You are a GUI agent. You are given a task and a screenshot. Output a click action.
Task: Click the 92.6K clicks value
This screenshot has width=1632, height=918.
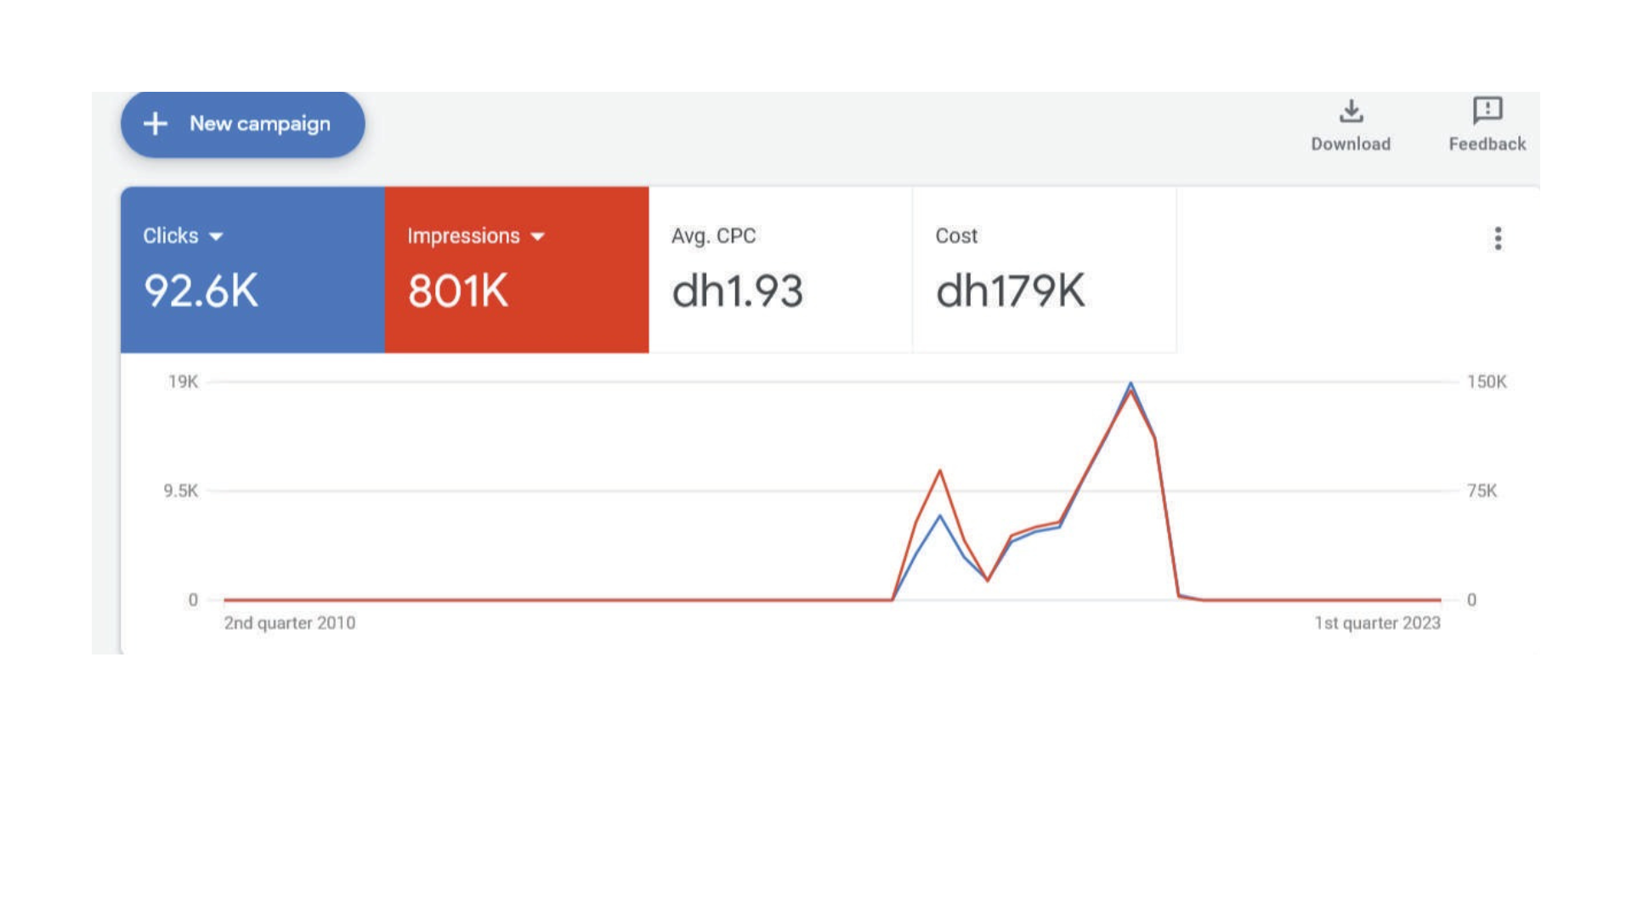point(201,292)
